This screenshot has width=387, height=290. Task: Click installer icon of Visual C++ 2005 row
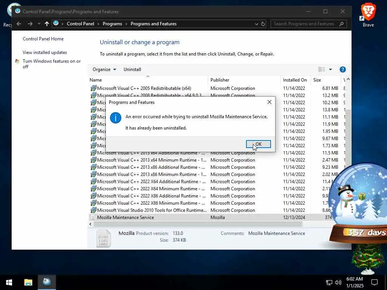click(93, 88)
